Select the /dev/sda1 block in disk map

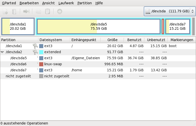coord(18,26)
